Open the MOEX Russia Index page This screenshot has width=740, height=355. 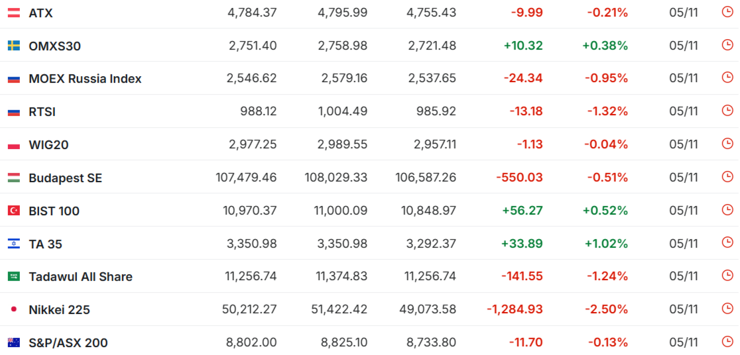pos(85,79)
